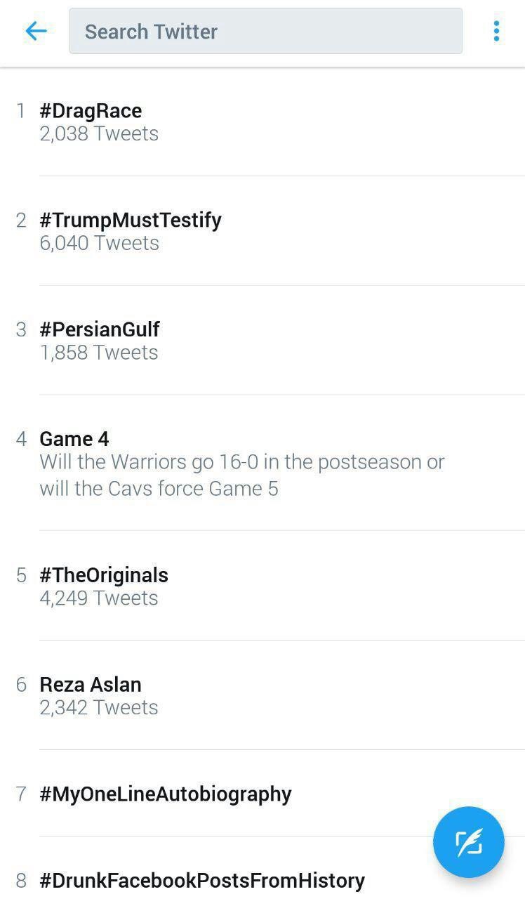This screenshot has height=899, width=525.
Task: Tap the Warriors 16-0 postseason description
Action: pos(242,475)
